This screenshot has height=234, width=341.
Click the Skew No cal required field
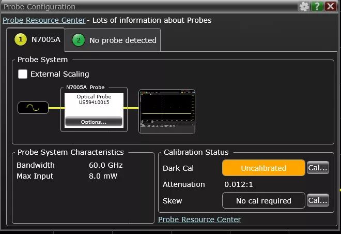tap(263, 201)
